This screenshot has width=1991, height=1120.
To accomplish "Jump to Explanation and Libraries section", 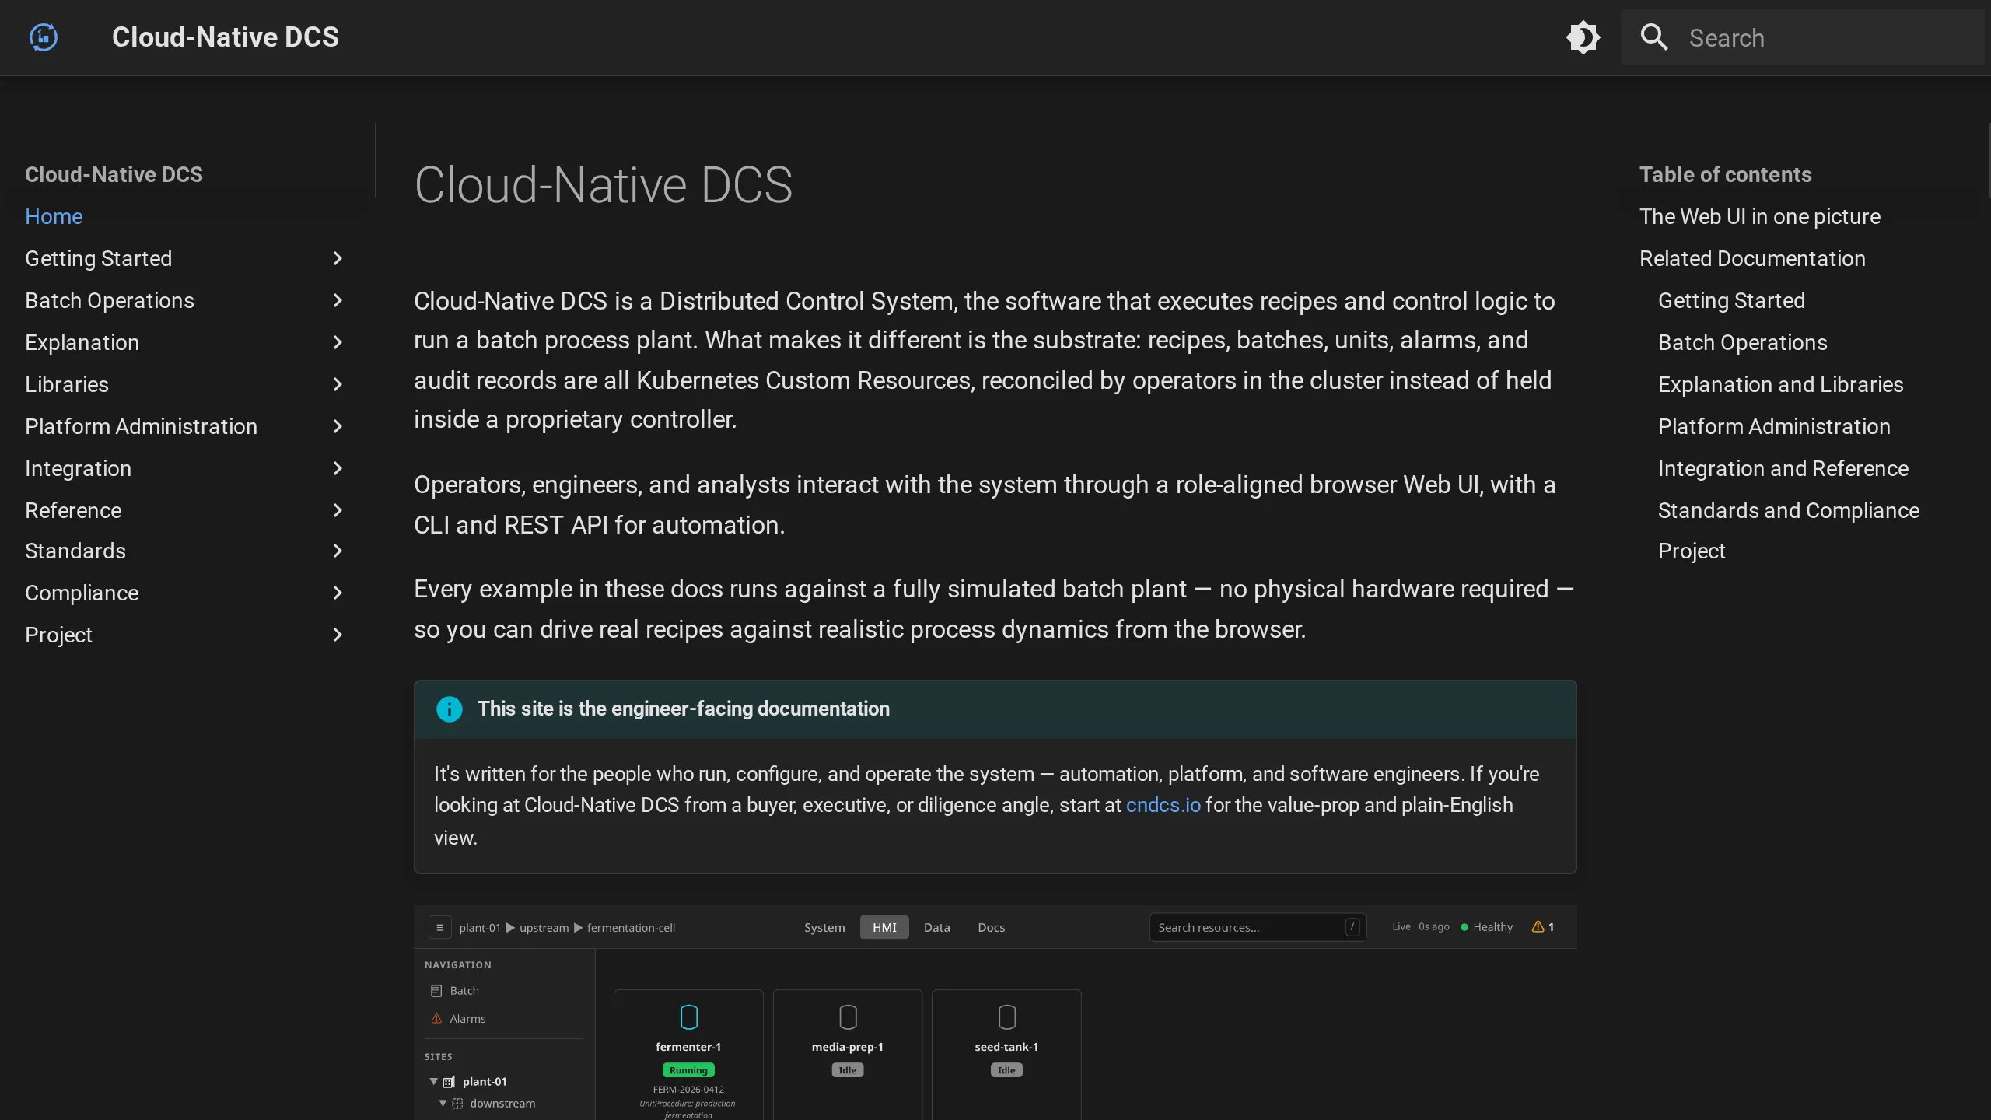I will click(1781, 384).
